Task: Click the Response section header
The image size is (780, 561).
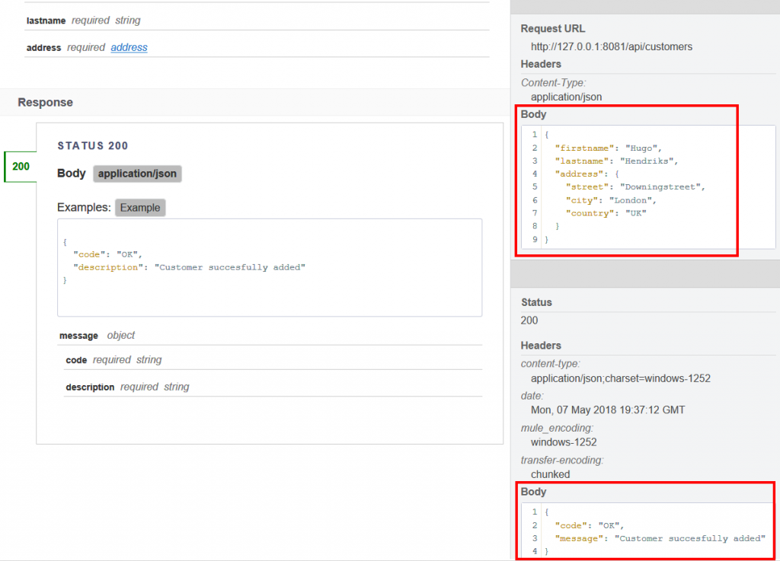Action: click(x=46, y=103)
